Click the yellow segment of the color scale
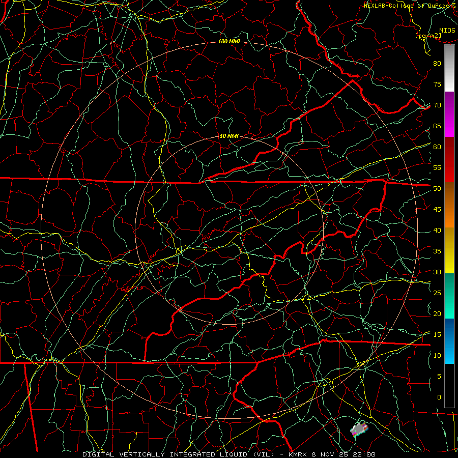458x458 pixels. point(449,250)
